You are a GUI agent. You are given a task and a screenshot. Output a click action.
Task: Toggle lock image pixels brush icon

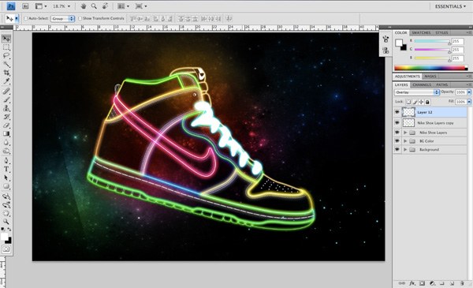[x=415, y=102]
